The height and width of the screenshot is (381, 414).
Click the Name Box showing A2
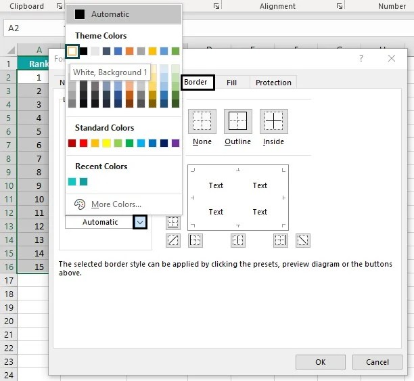point(34,28)
